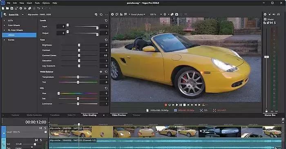Open the Insert menu
The image size is (286, 149).
[29, 3]
